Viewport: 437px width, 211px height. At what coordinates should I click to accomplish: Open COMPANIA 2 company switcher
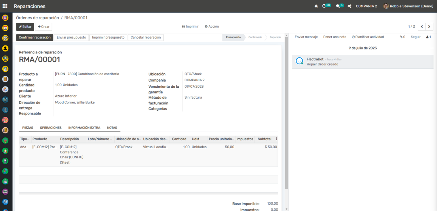(366, 6)
